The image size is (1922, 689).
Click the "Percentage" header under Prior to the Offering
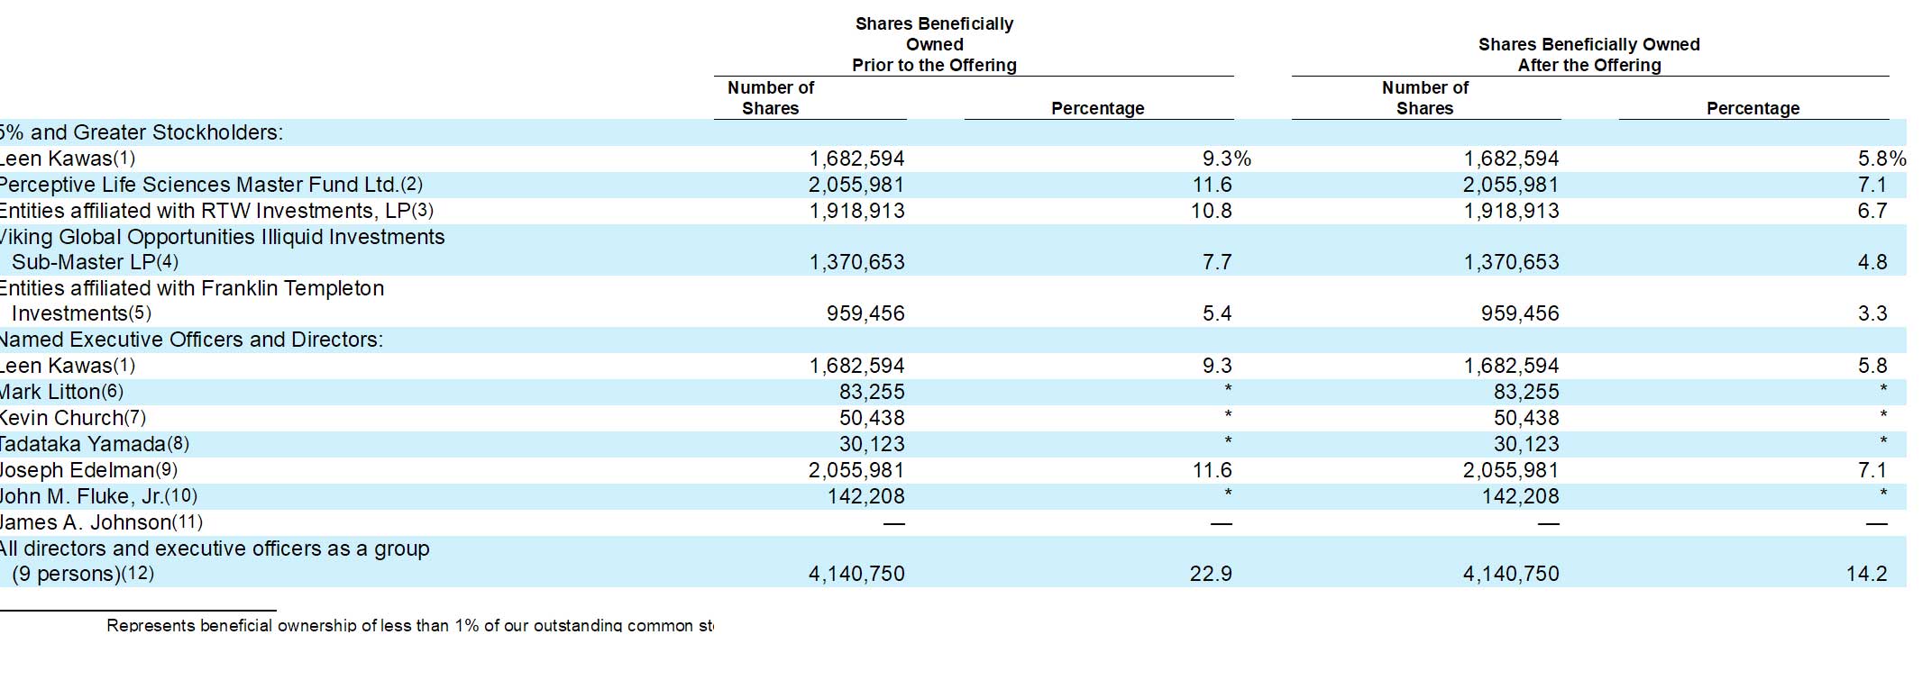click(1097, 108)
